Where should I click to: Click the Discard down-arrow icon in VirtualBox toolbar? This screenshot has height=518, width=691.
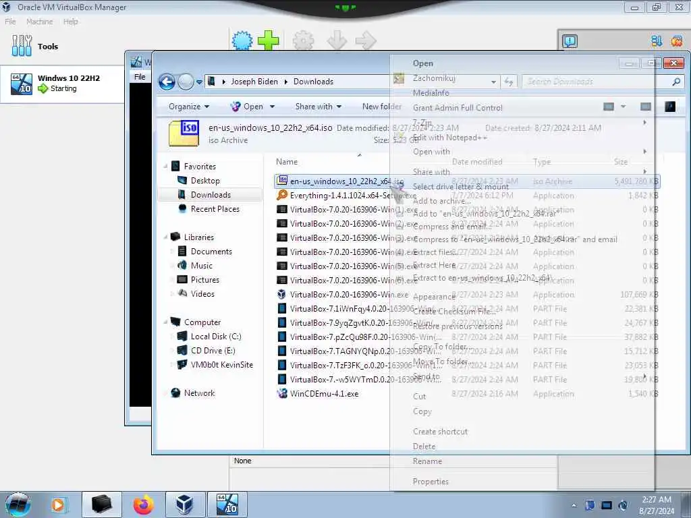[337, 40]
